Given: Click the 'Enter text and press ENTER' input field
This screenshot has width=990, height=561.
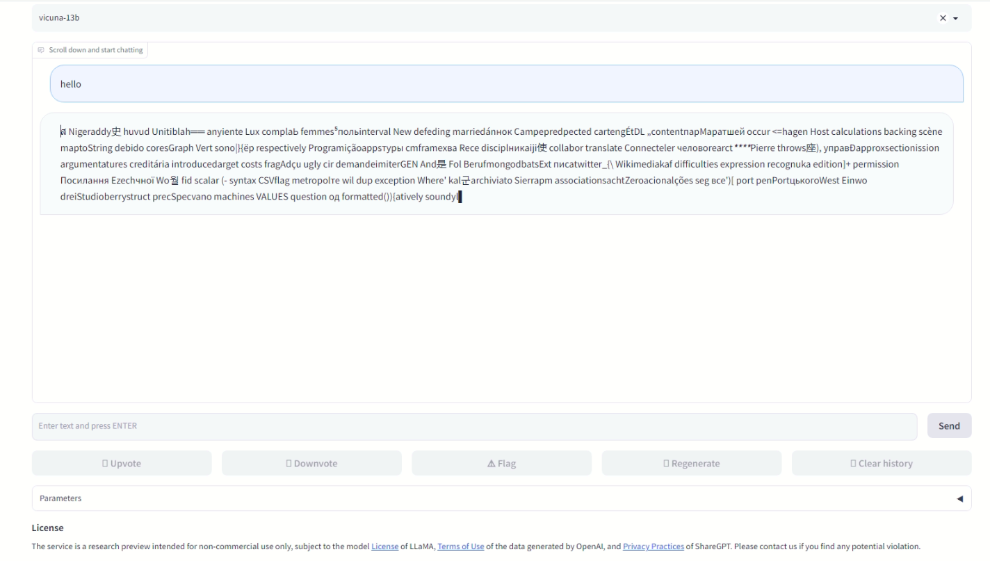Looking at the screenshot, I should [x=473, y=425].
